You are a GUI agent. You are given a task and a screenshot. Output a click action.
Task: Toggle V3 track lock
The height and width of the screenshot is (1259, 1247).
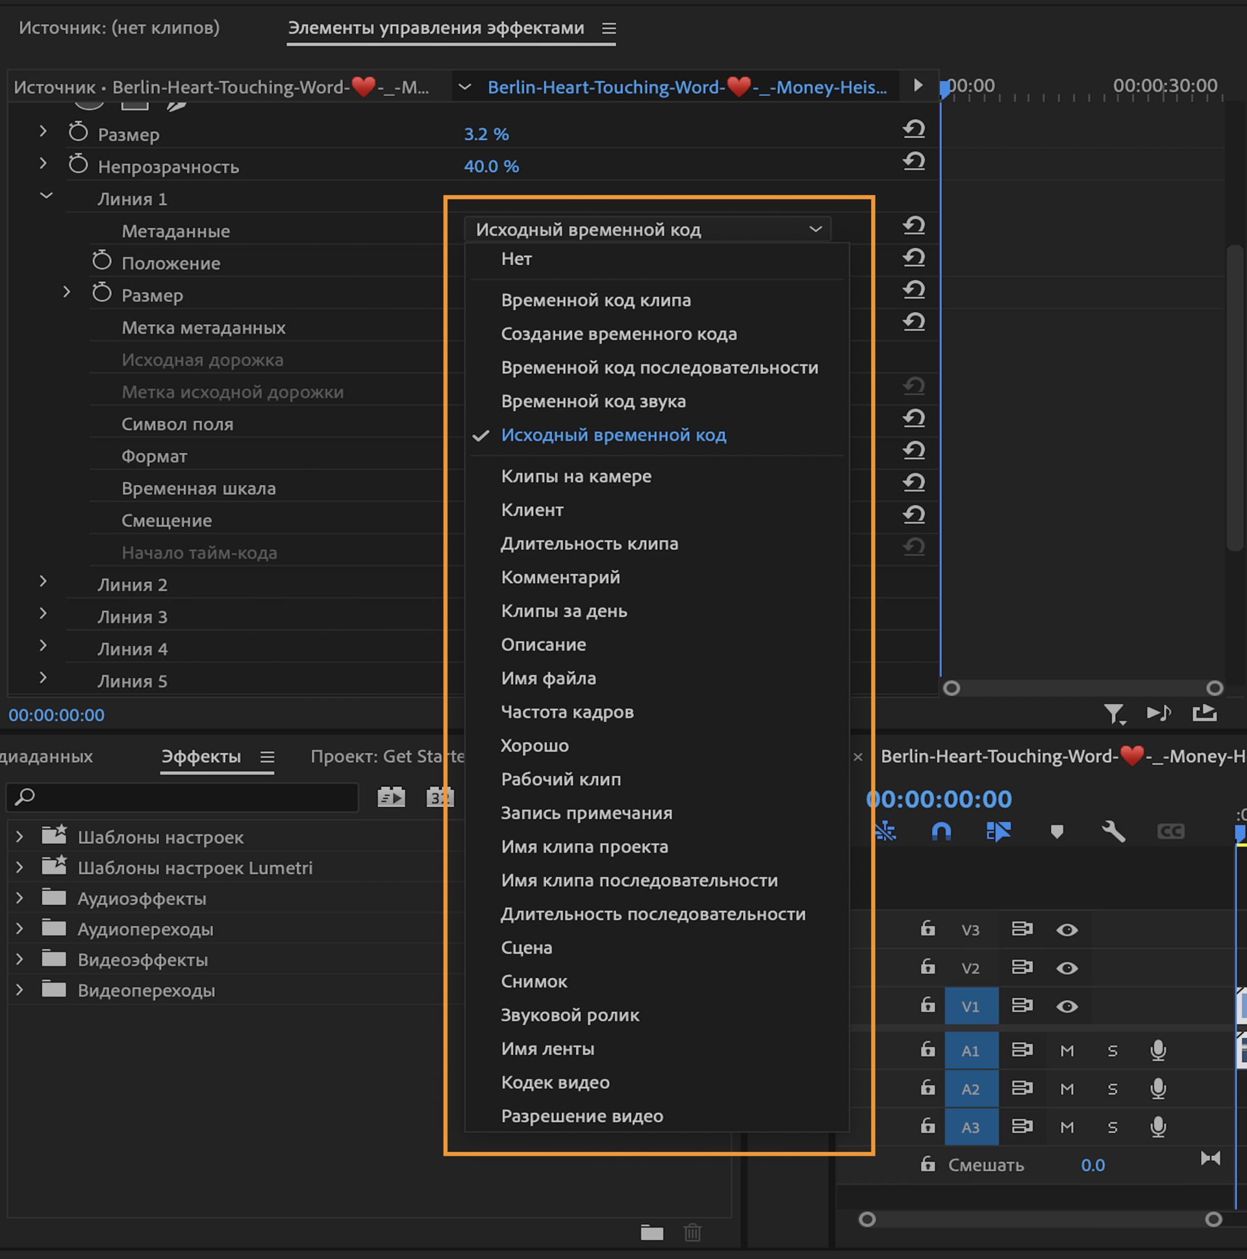927,928
